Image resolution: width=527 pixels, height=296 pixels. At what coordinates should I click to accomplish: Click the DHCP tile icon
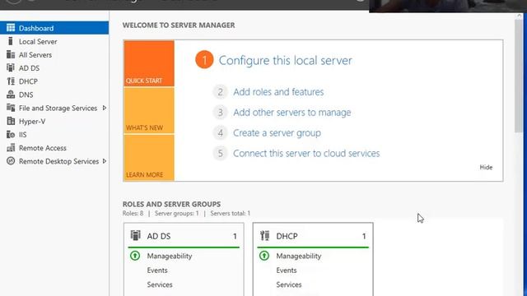pos(265,236)
